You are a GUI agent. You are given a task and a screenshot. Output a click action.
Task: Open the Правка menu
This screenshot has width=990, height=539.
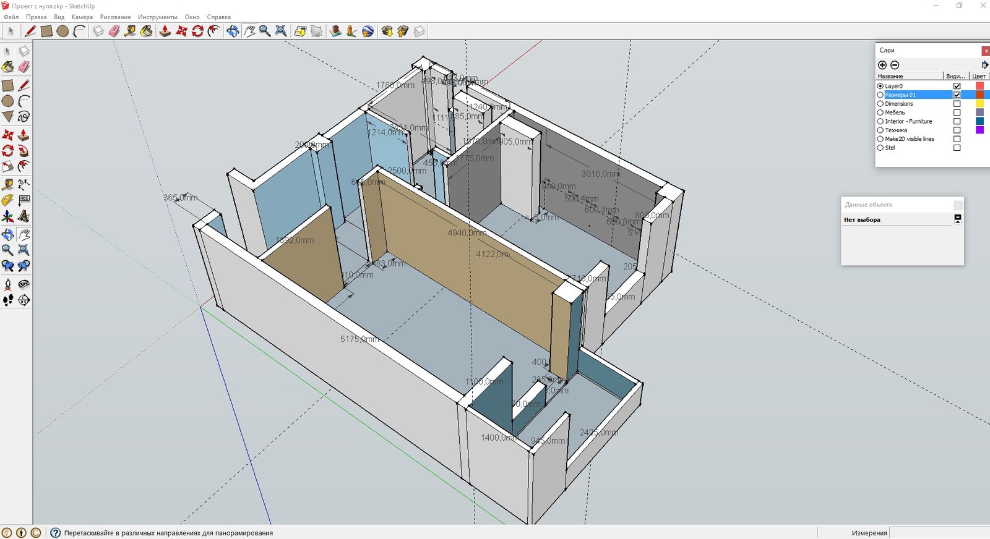[x=36, y=17]
